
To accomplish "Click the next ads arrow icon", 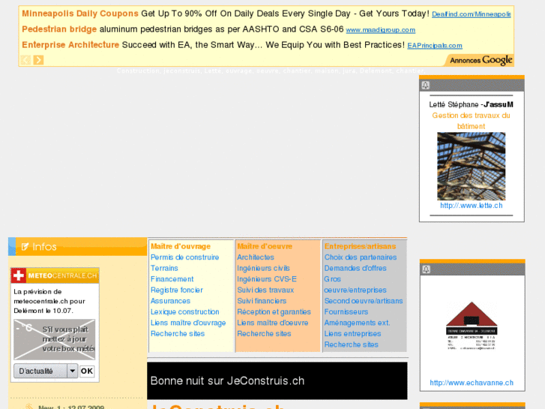I will (38, 60).
